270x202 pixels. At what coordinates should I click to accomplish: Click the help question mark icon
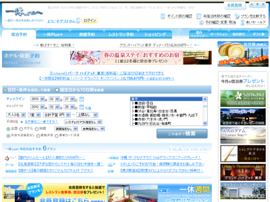tap(242, 22)
